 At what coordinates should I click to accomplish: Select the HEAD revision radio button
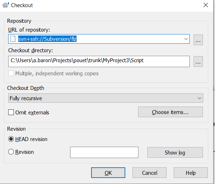click(x=11, y=139)
